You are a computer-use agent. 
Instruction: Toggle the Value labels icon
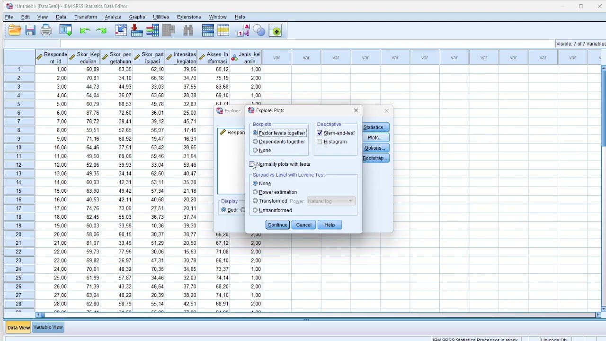click(x=243, y=31)
